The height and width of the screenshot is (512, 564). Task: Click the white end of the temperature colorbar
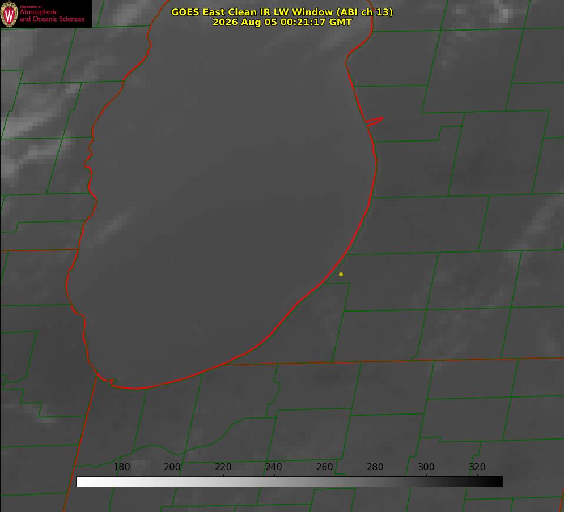click(x=82, y=482)
